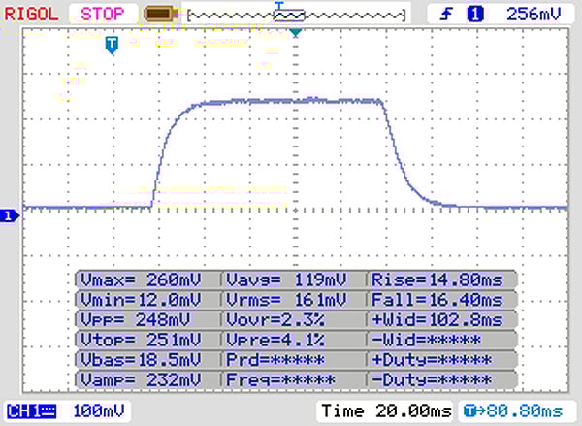Click the Vtop= 251mV measurement
The height and width of the screenshot is (426, 582).
(141, 340)
